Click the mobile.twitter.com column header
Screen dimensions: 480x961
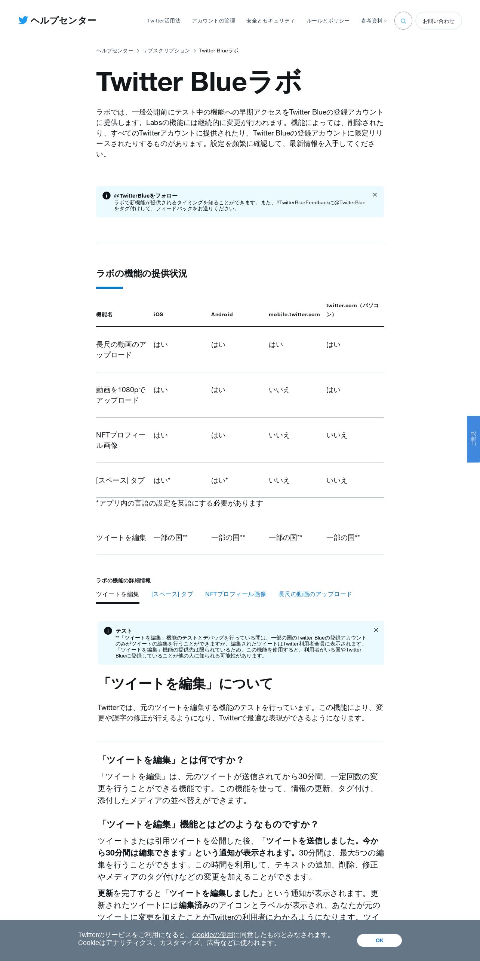(294, 314)
